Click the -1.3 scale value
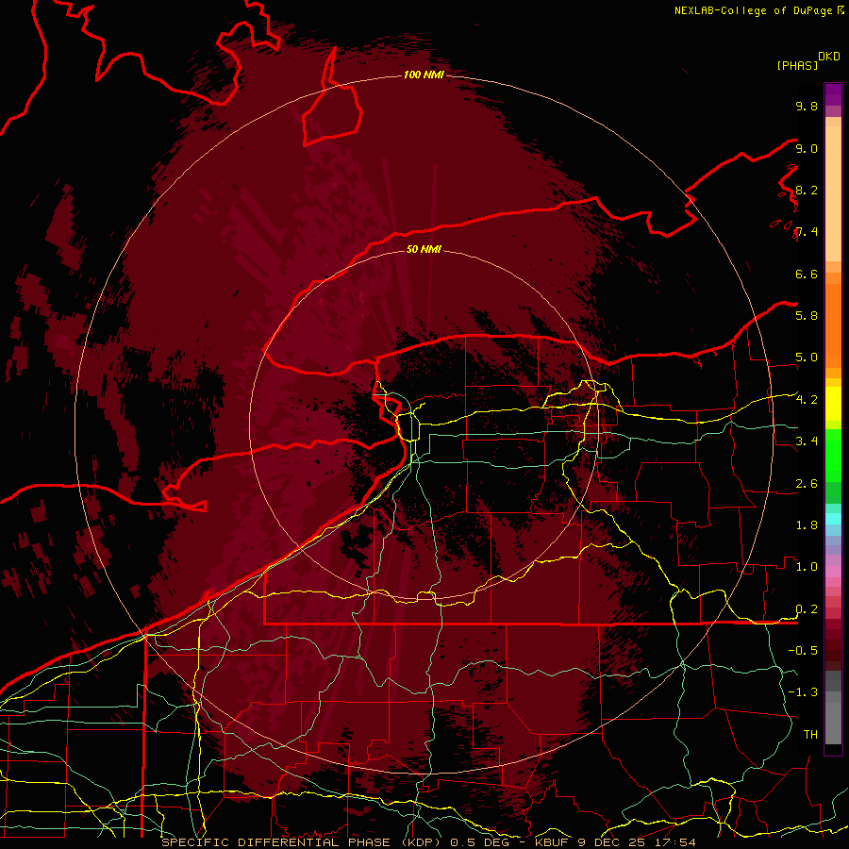This screenshot has width=849, height=849. 803,692
